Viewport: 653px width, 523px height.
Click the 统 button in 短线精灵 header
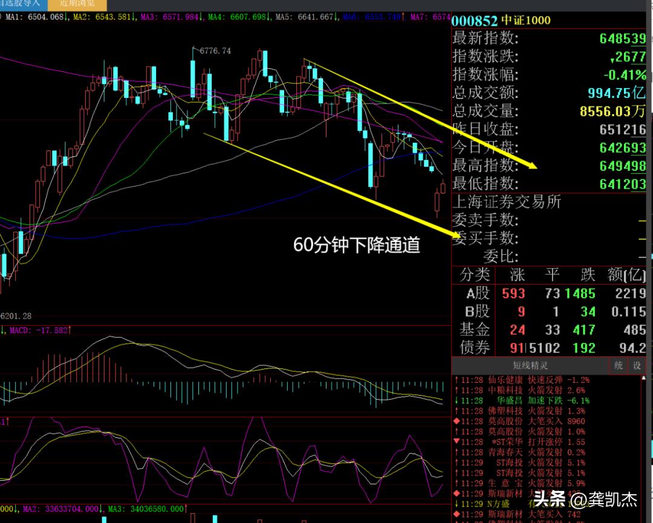[x=619, y=365]
